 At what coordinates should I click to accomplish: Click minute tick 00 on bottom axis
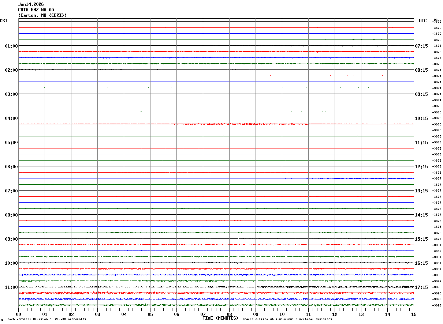18,314
